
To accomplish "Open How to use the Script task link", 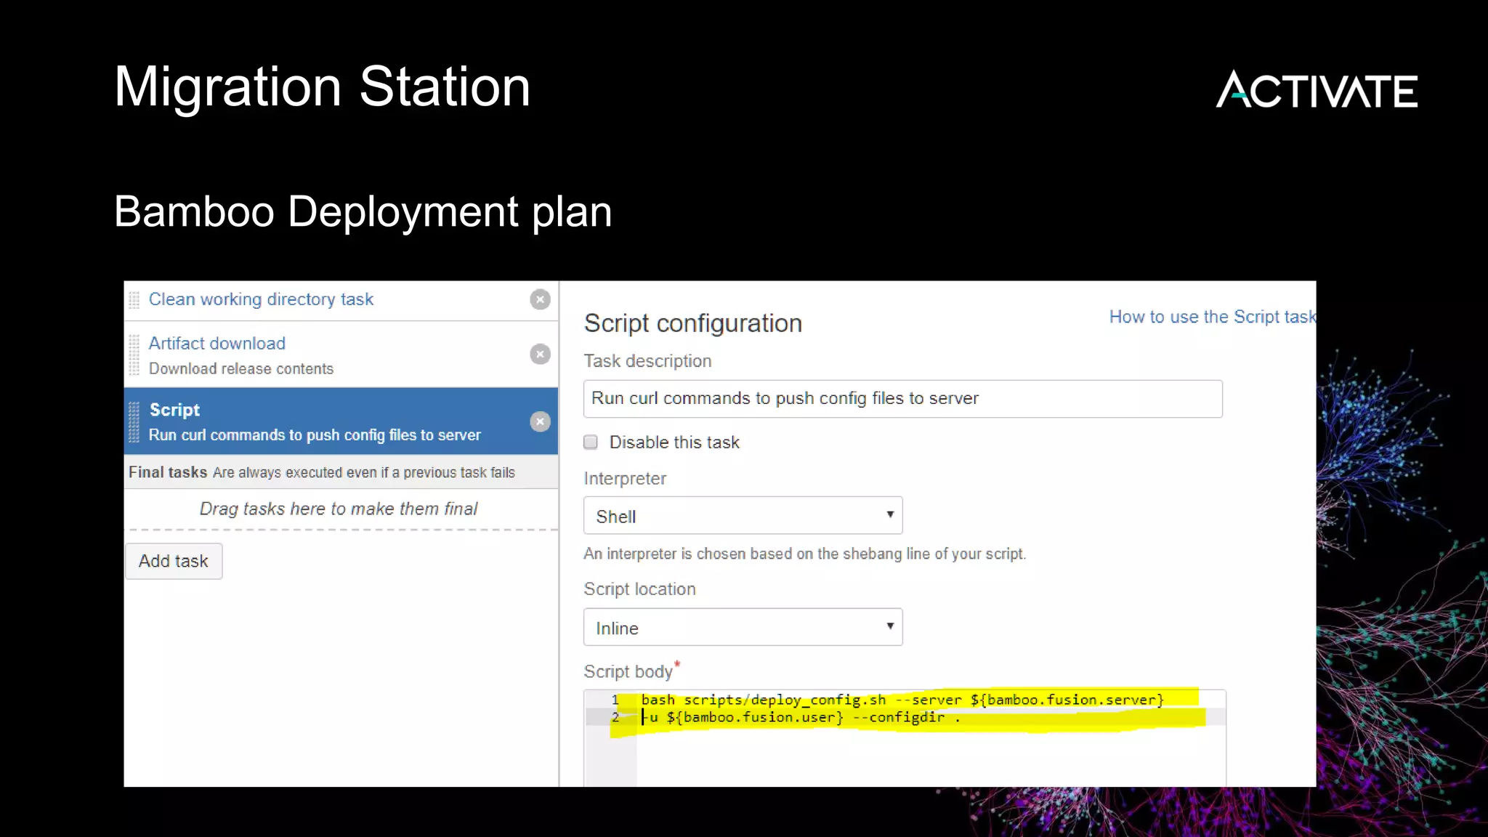I will pyautogui.click(x=1212, y=317).
